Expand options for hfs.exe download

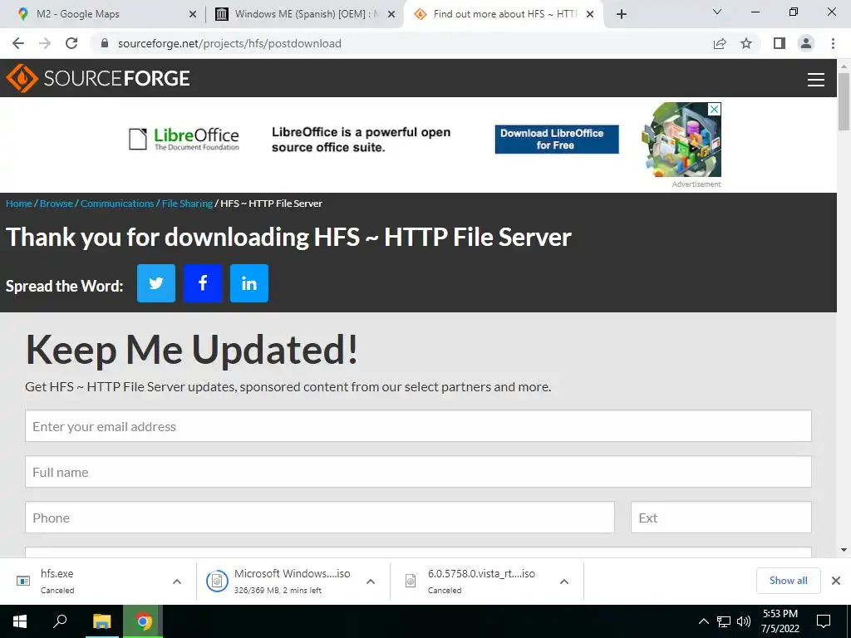(177, 582)
